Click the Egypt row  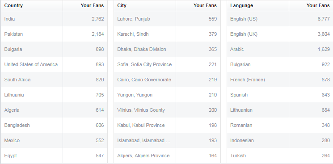54,156
